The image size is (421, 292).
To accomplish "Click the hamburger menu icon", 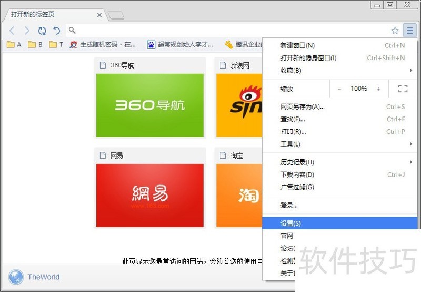I will 409,31.
